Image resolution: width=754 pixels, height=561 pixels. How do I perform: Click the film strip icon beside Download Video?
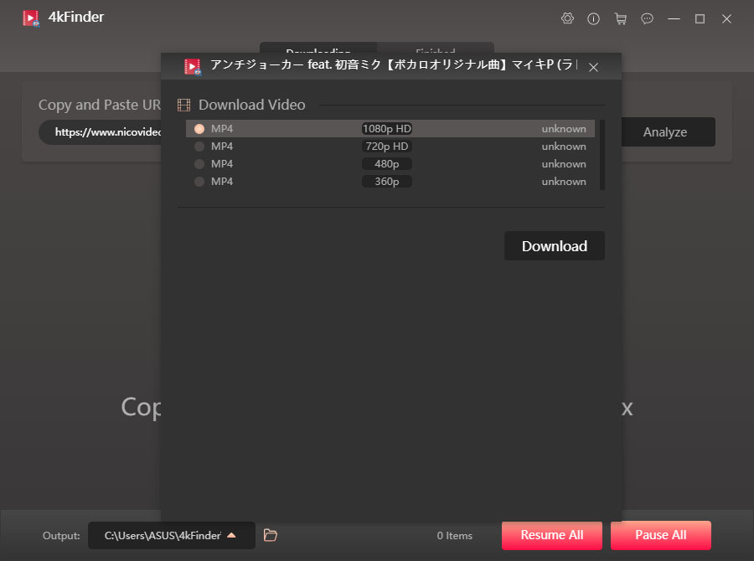click(183, 105)
